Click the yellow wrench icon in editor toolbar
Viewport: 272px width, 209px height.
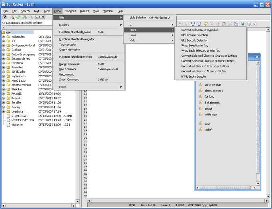pos(205,24)
